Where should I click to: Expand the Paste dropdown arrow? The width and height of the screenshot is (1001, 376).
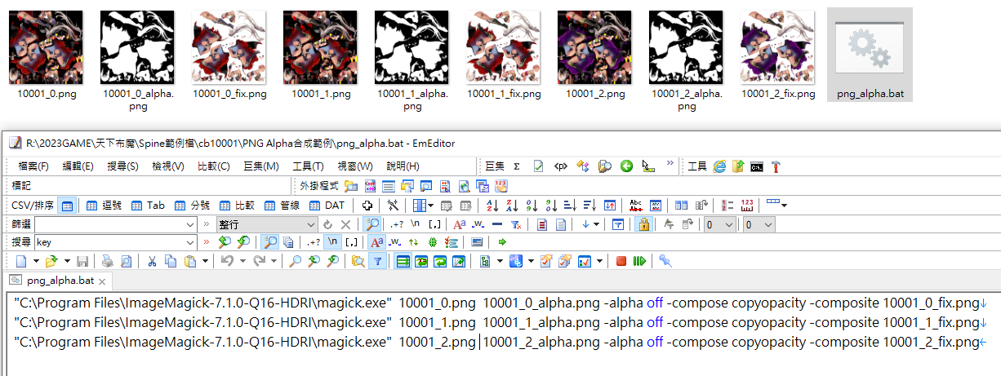pyautogui.click(x=204, y=261)
